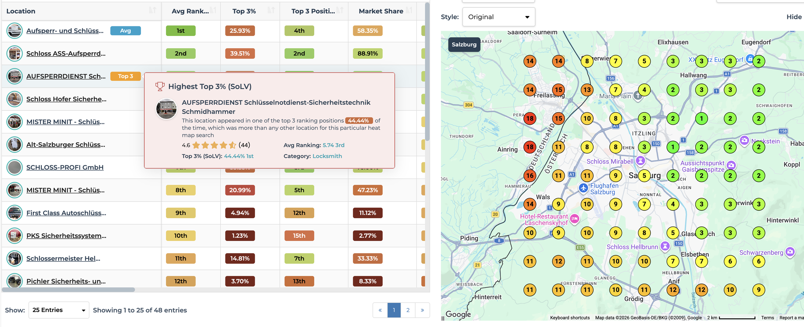Image resolution: width=804 pixels, height=327 pixels.
Task: Click 47.23% market share cell
Action: pos(368,190)
